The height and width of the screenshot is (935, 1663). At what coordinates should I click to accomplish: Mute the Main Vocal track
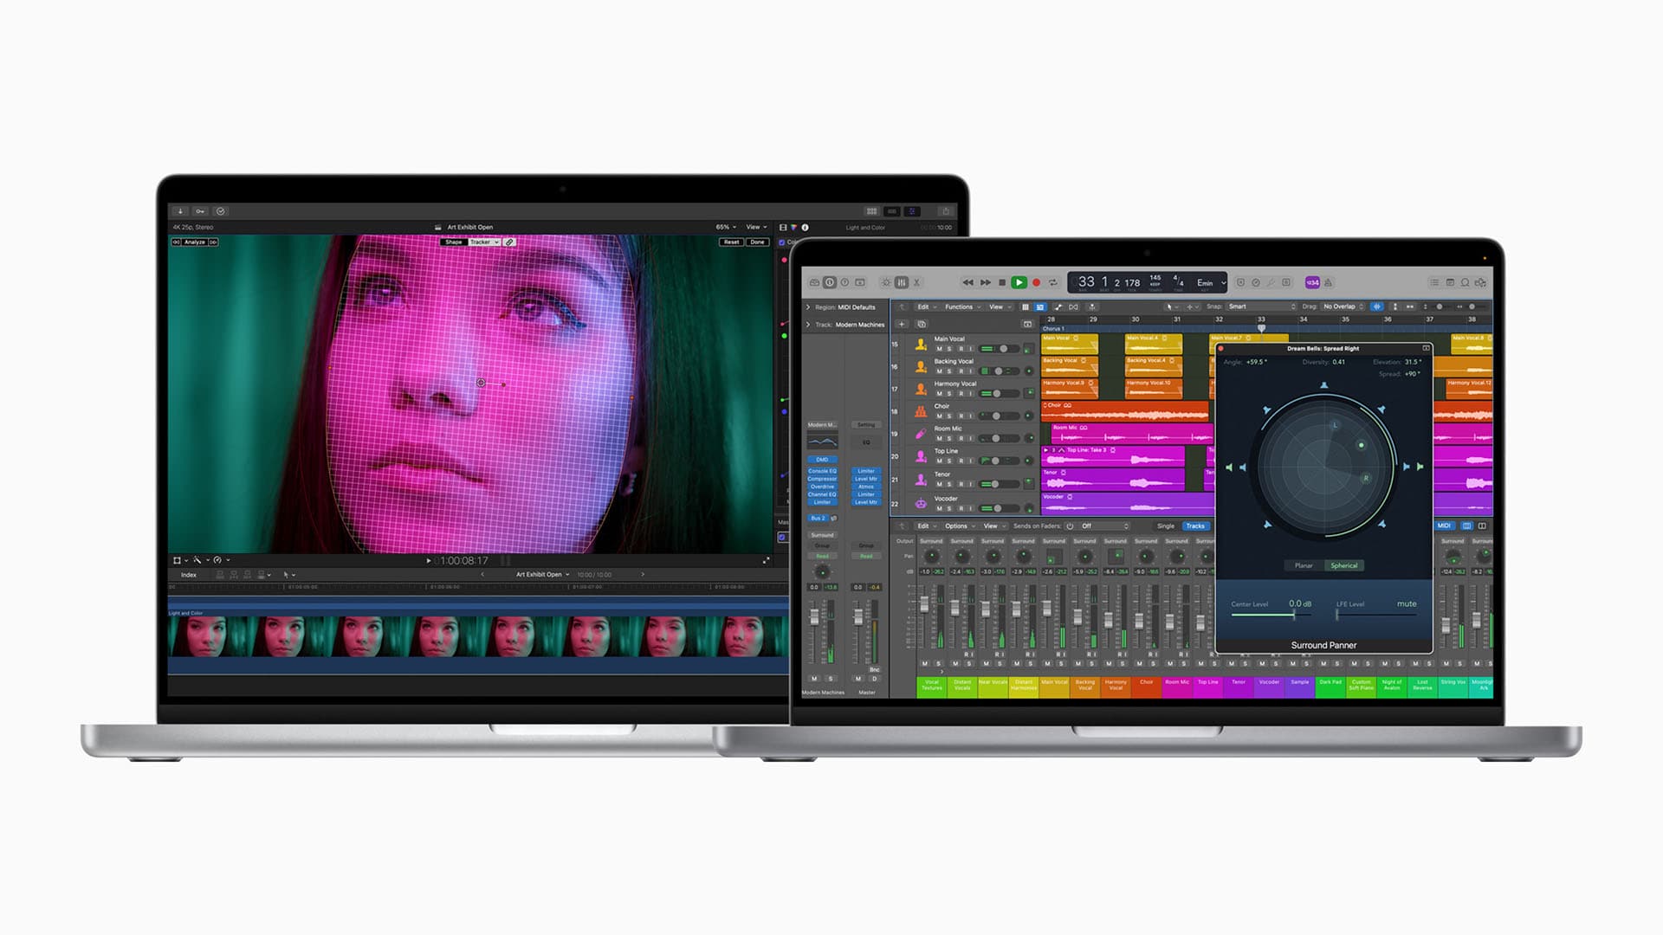[x=939, y=347]
